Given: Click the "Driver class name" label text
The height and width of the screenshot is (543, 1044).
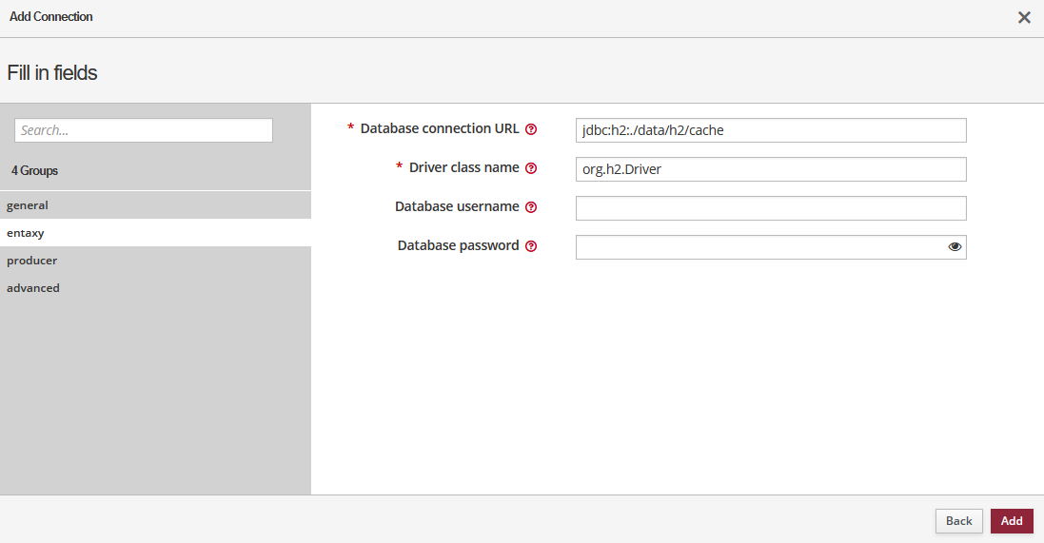Looking at the screenshot, I should coord(464,167).
